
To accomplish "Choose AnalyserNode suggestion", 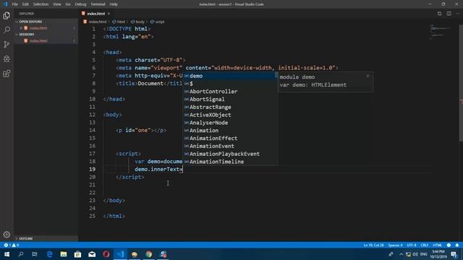I will click(230, 123).
